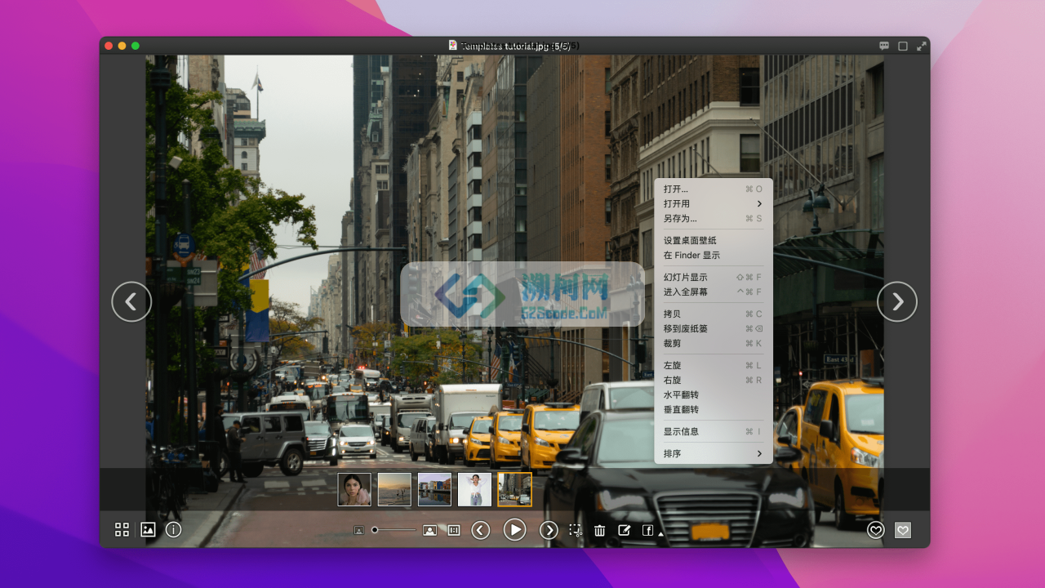
Task: Click the file icon in window title
Action: (453, 46)
